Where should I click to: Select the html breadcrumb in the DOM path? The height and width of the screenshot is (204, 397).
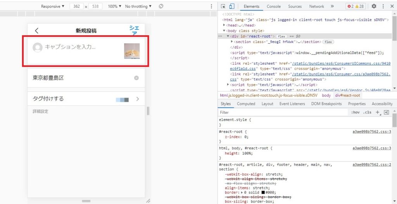[x=269, y=96]
